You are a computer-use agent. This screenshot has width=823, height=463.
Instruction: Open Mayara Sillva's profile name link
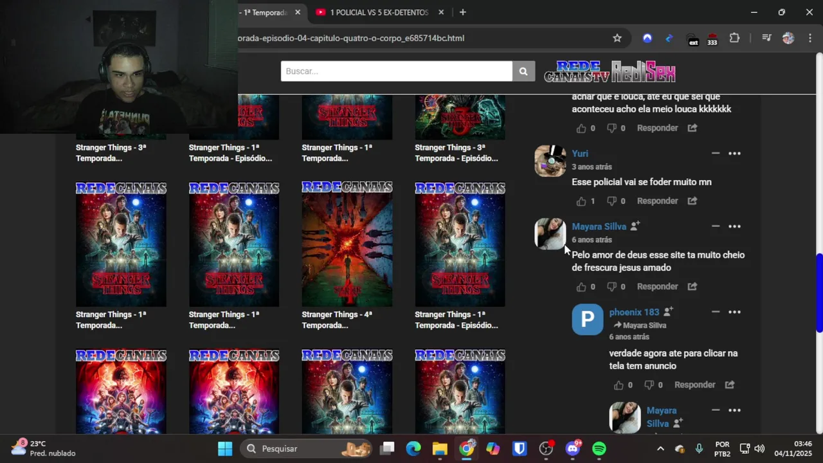599,226
